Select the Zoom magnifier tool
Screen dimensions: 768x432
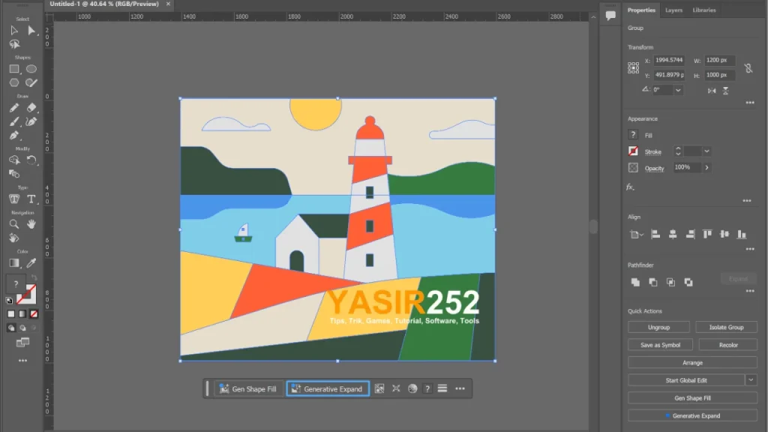[14, 223]
